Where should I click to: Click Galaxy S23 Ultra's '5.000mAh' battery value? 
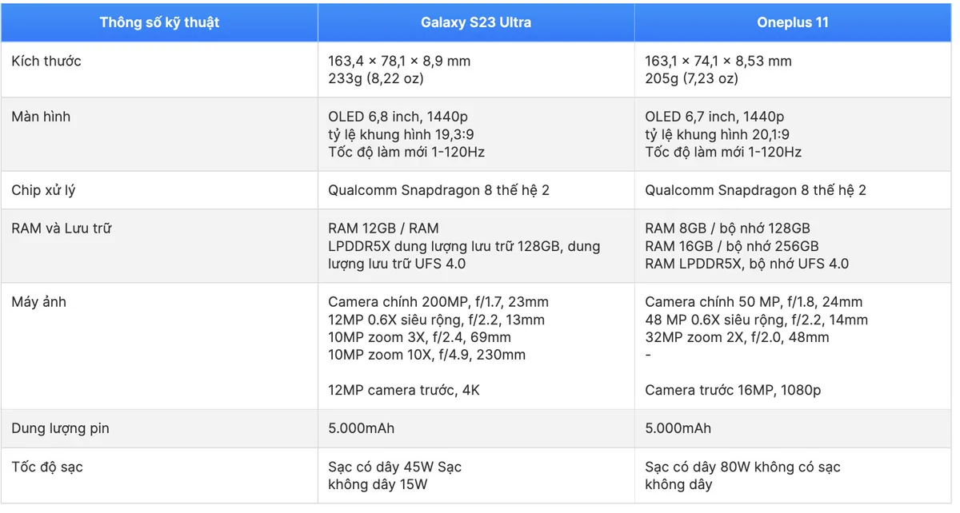click(361, 428)
